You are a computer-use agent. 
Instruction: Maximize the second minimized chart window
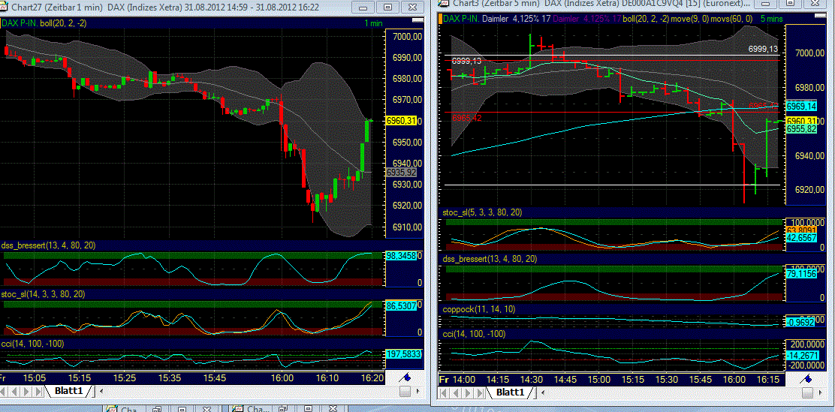[309, 409]
